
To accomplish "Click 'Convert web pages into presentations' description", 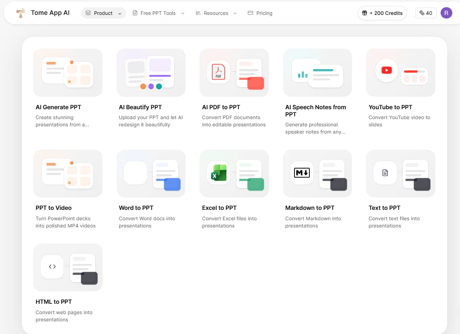I will [64, 316].
